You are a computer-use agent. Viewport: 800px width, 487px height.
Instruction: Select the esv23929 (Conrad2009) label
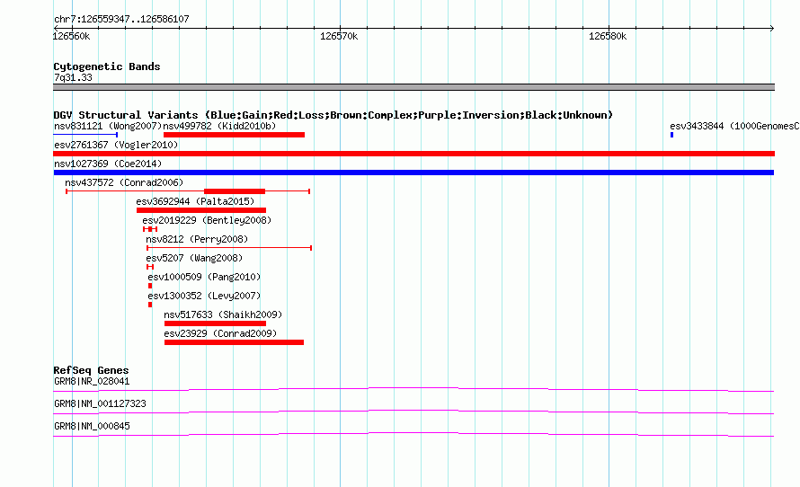coord(220,333)
